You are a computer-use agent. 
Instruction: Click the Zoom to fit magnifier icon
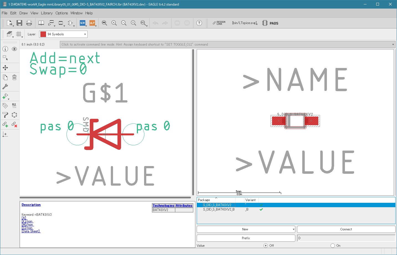click(104, 23)
